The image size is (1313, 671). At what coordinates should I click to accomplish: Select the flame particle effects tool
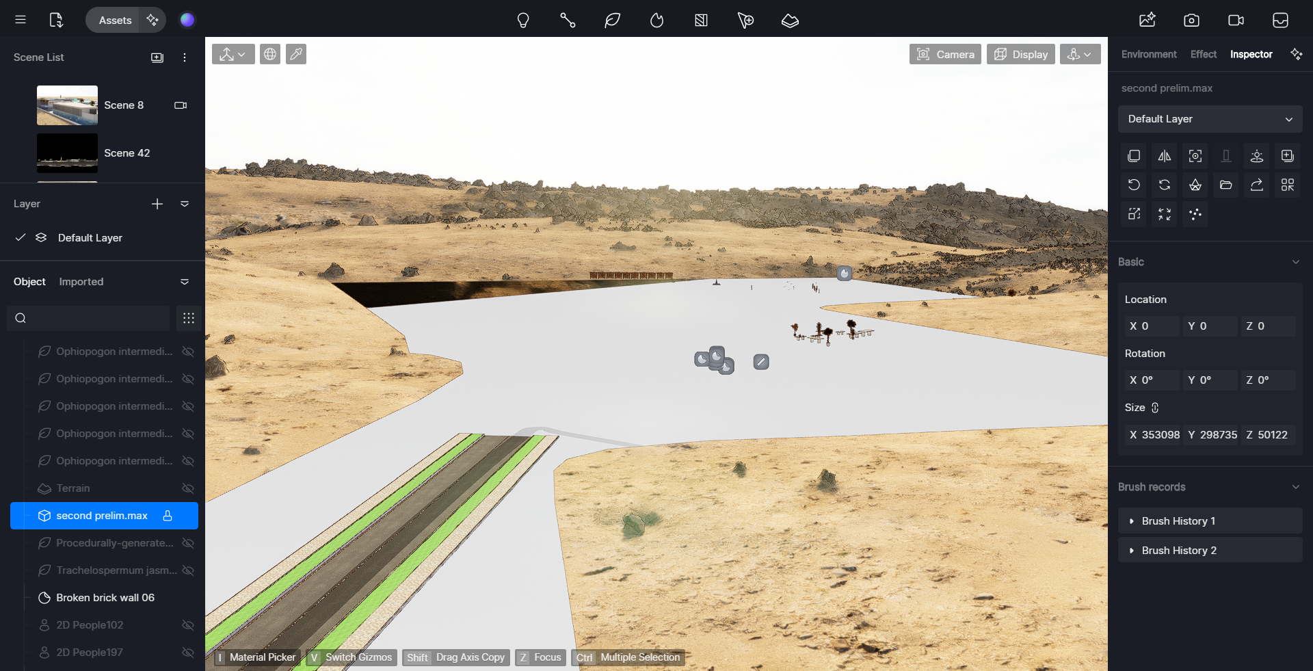click(x=656, y=21)
